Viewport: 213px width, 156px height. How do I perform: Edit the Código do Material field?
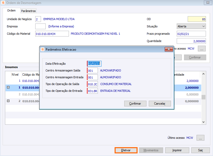click(52, 34)
